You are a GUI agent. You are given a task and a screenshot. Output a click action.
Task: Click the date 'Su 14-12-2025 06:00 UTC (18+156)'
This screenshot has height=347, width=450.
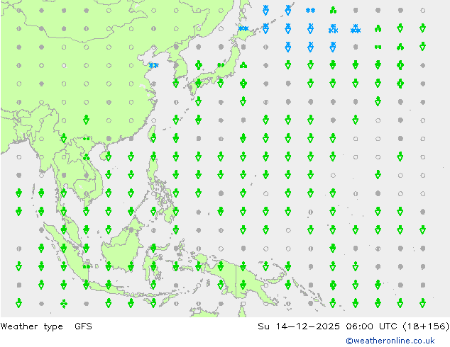click(x=353, y=326)
